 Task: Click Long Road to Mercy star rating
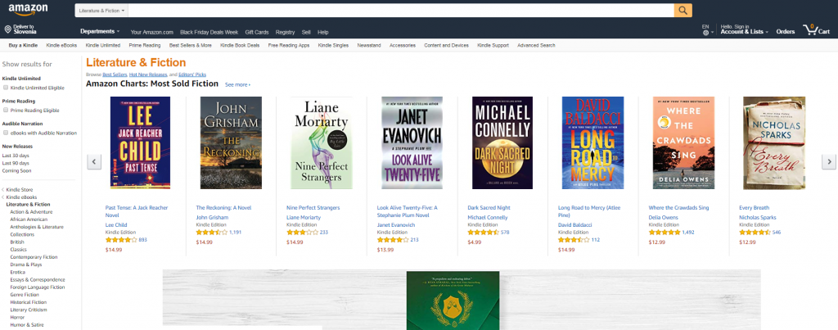coord(574,240)
